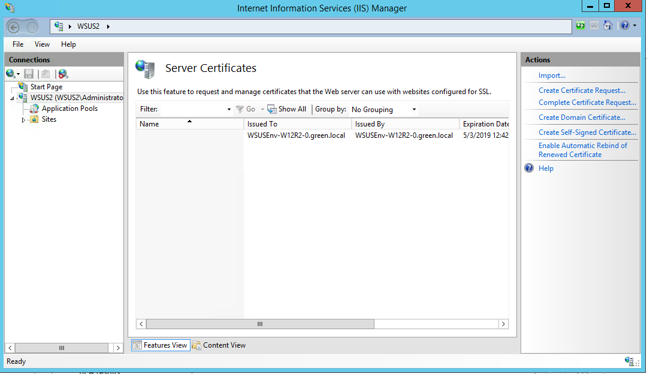Select the Issued To WSUSEnv-W12R2-0.green.local cell
The width and height of the screenshot is (647, 374).
[296, 135]
